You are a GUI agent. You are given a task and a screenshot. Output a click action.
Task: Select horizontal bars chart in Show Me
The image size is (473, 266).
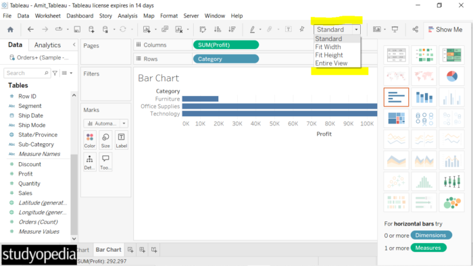click(396, 97)
